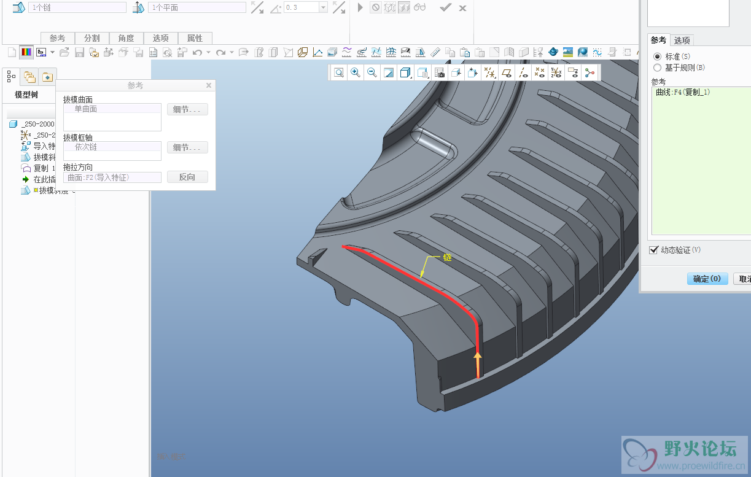751x477 pixels.
Task: Select the 导入特征 item in model tree
Action: 39,146
